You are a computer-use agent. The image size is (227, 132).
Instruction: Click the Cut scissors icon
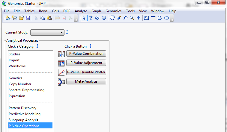coord(36,18)
